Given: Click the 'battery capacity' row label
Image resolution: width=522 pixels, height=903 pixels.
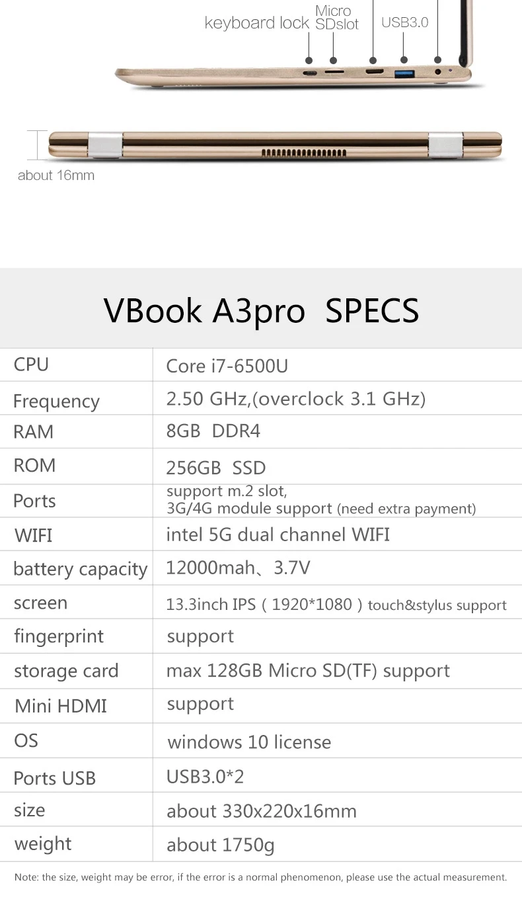Looking at the screenshot, I should click(80, 569).
